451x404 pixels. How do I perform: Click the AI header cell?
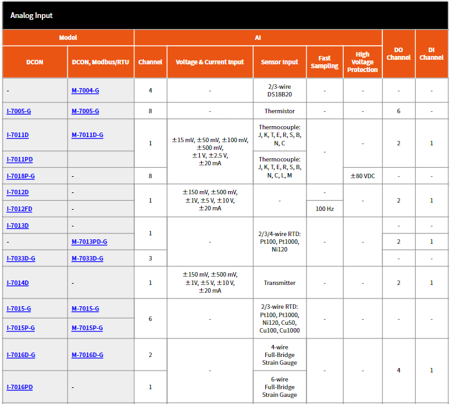click(258, 38)
